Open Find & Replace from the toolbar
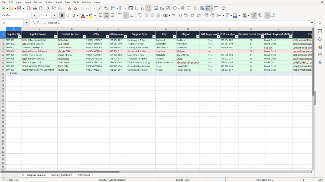This screenshot has height=182, width=325. tap(100, 8)
